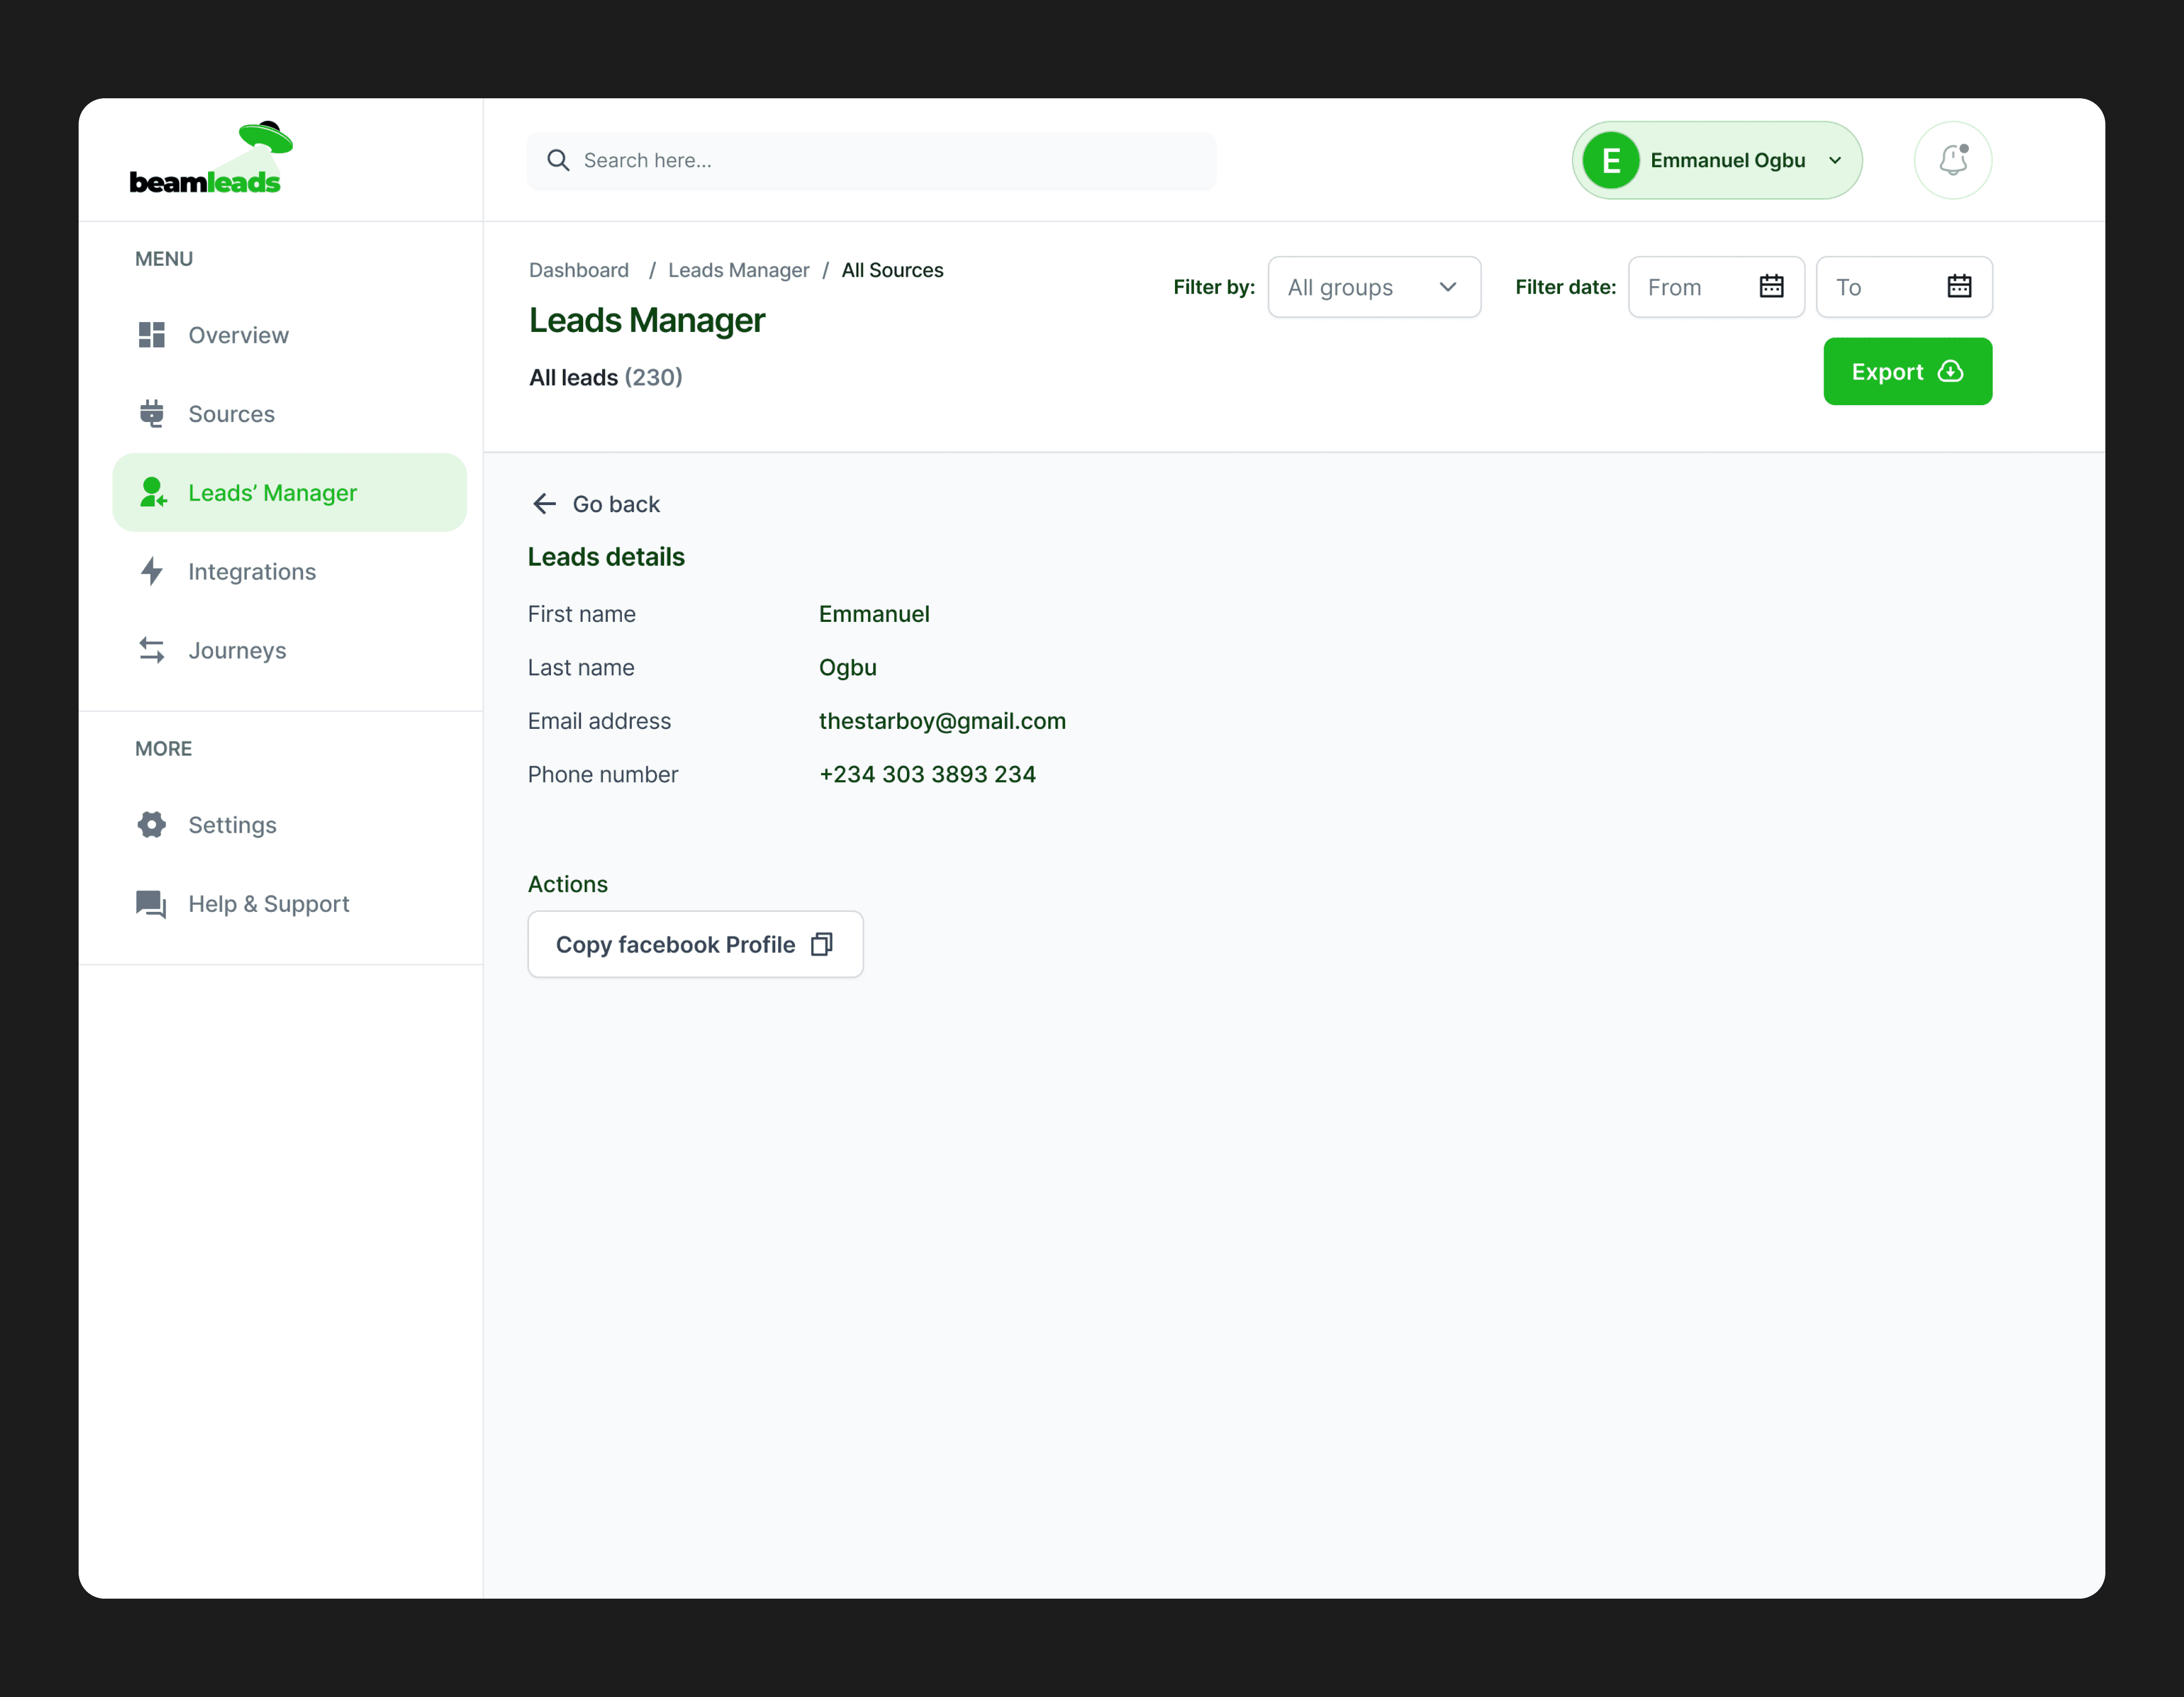Open the To date calendar icon
The height and width of the screenshot is (1697, 2184).
1959,287
